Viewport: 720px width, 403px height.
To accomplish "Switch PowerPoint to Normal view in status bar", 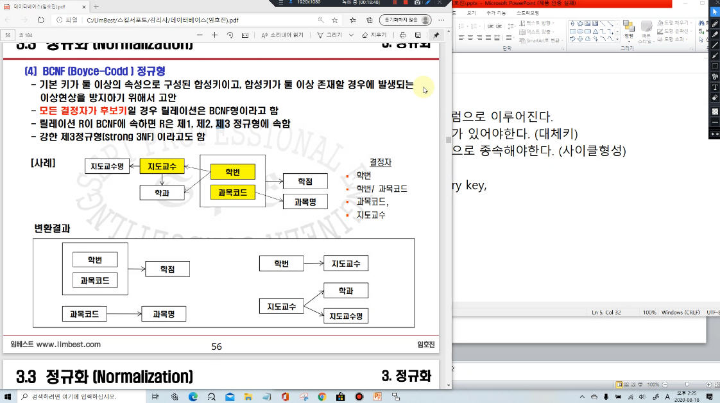I will point(619,384).
